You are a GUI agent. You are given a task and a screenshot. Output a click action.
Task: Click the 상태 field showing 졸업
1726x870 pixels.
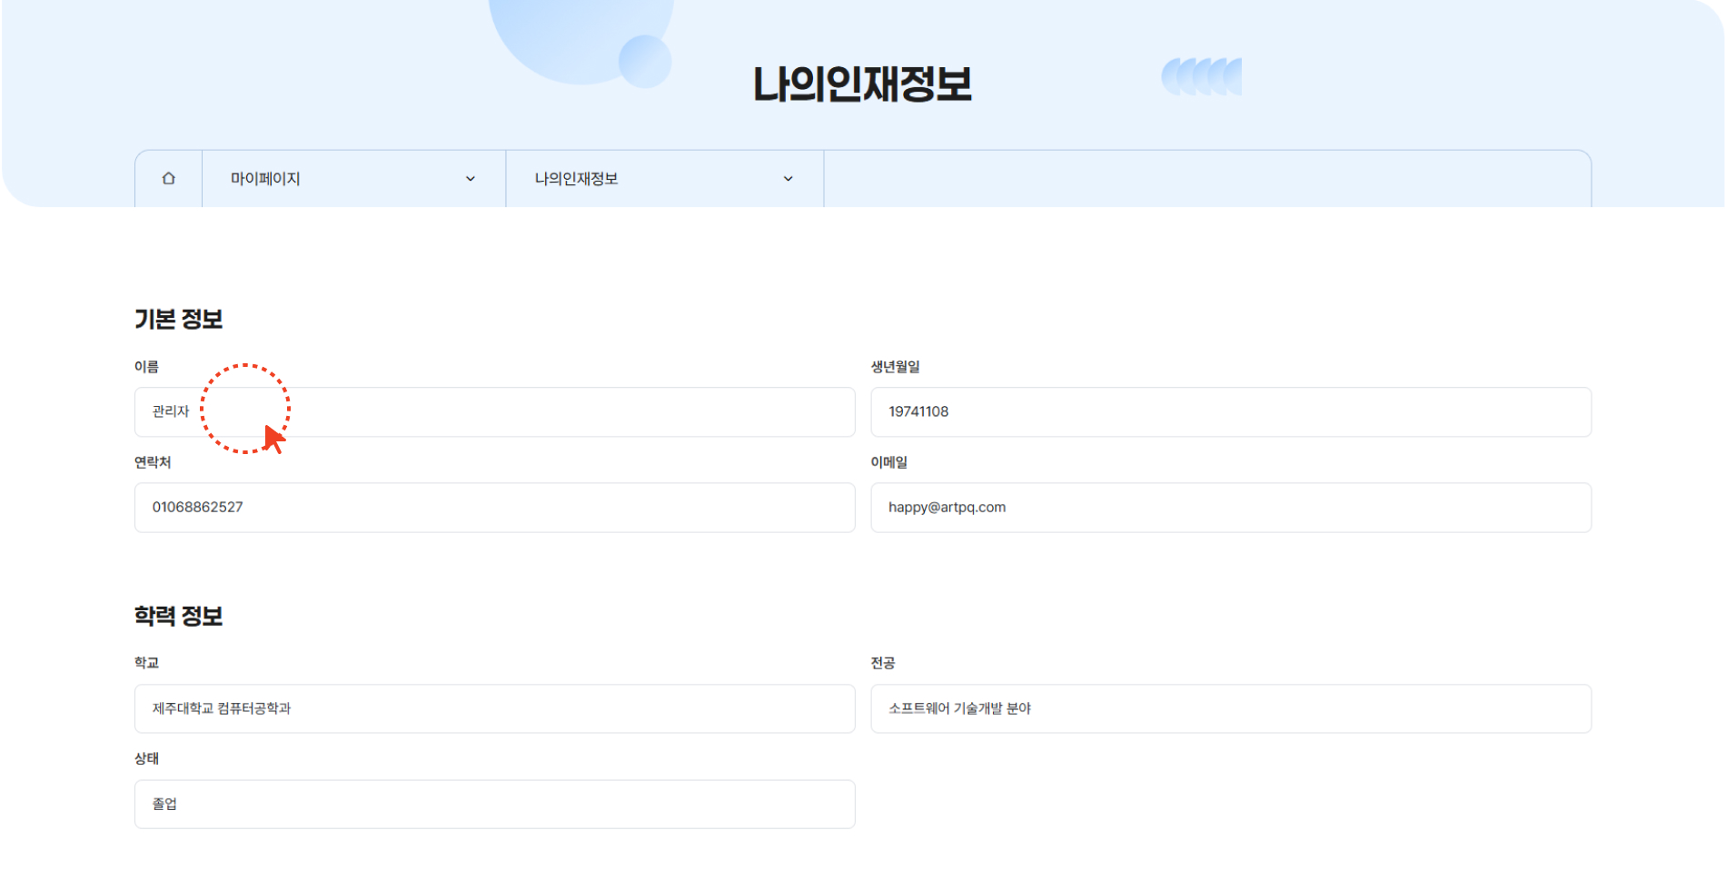click(x=494, y=804)
